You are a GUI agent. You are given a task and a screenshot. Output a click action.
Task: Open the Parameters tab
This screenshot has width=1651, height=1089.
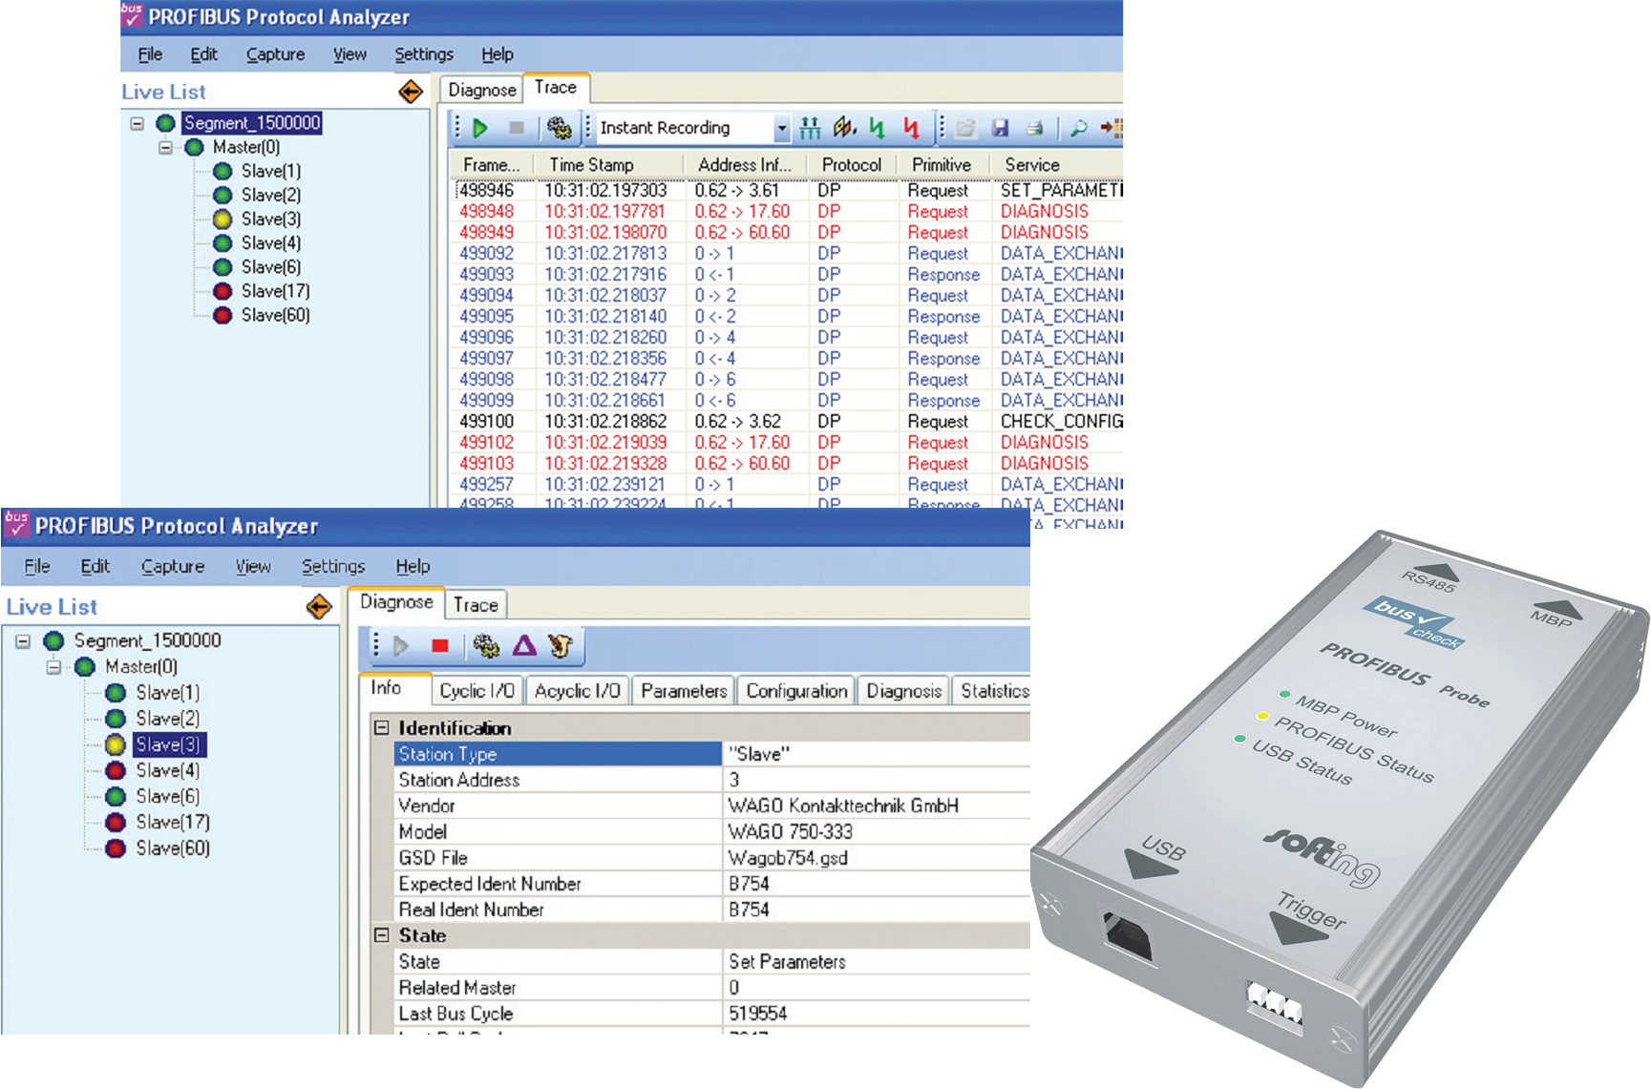(684, 690)
